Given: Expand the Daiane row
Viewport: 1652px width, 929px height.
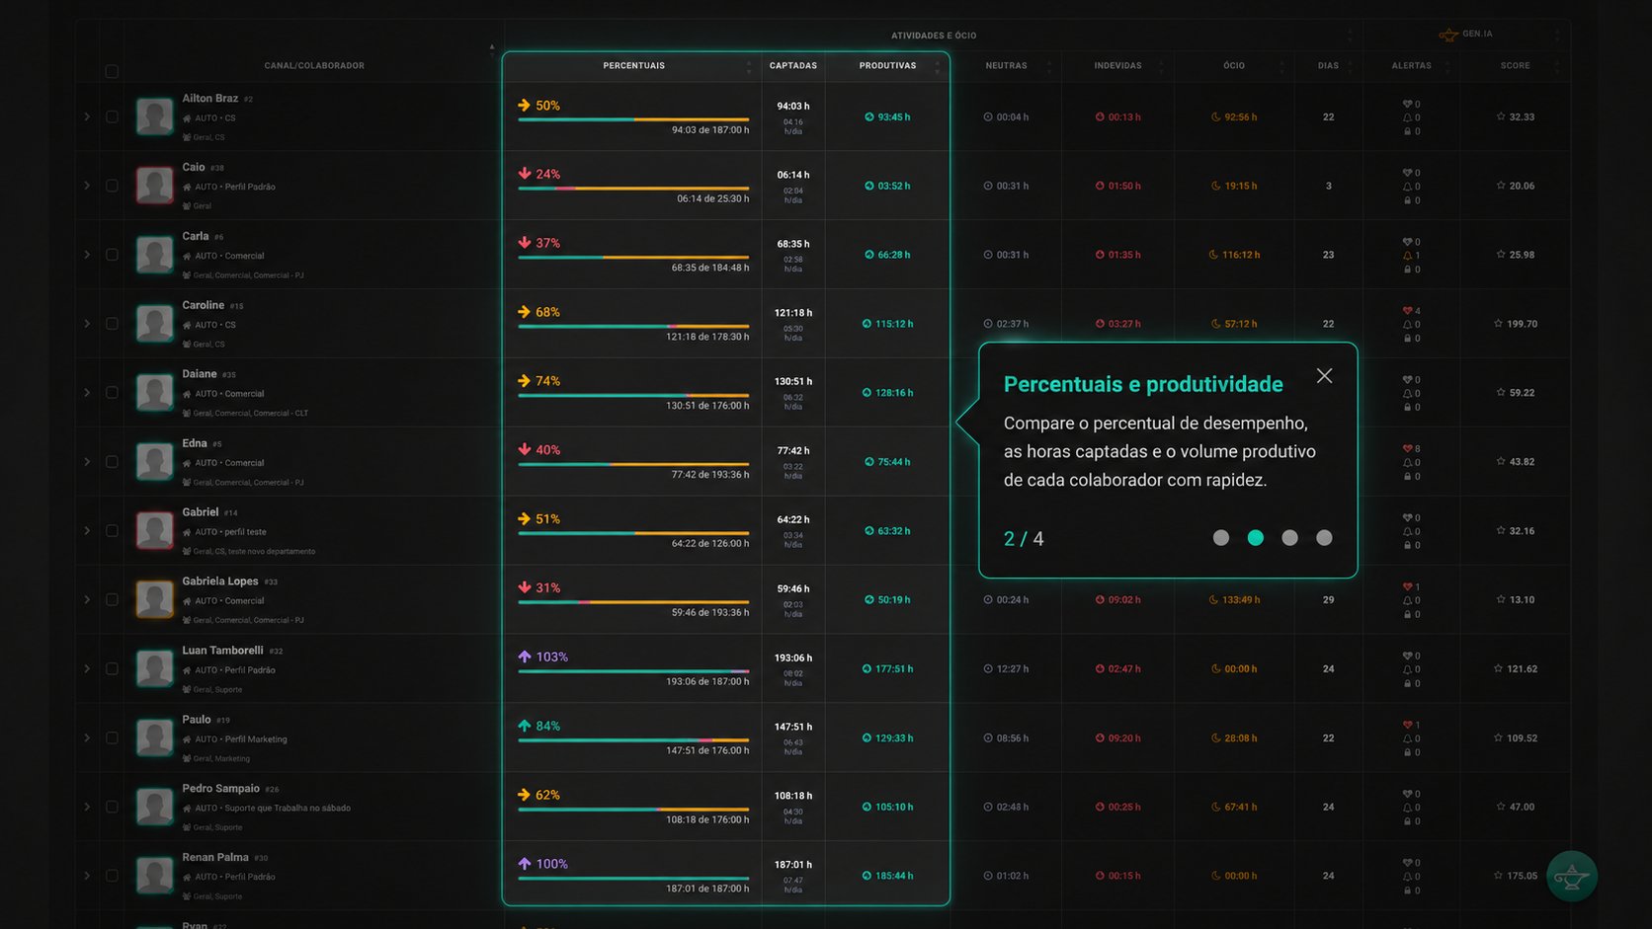Looking at the screenshot, I should point(87,393).
